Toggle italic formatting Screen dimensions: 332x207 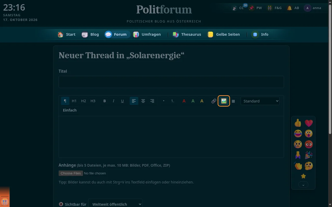pyautogui.click(x=113, y=101)
